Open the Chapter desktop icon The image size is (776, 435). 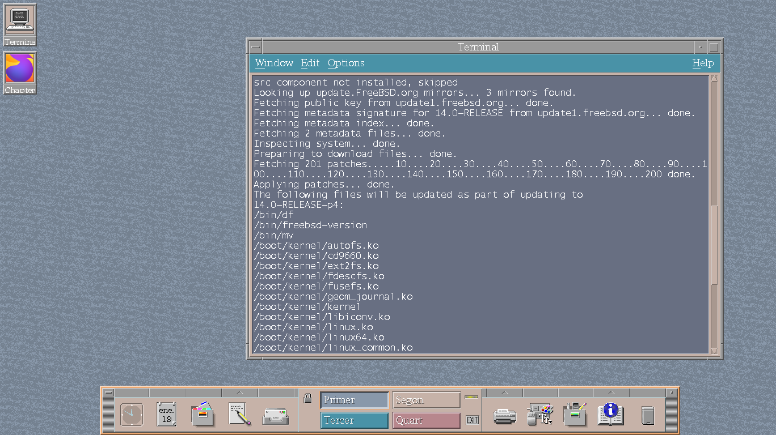click(20, 73)
